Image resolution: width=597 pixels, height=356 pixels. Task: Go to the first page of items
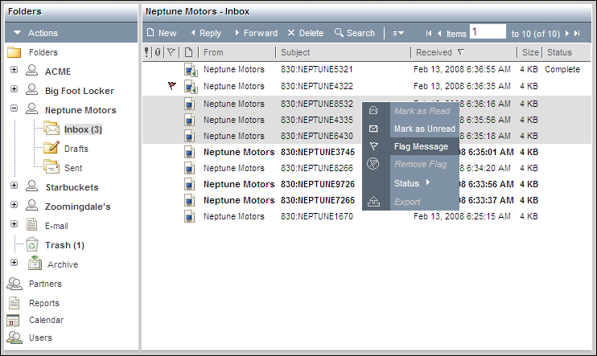429,33
